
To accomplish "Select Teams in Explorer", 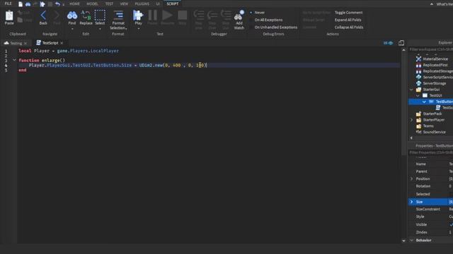I will 428,126.
